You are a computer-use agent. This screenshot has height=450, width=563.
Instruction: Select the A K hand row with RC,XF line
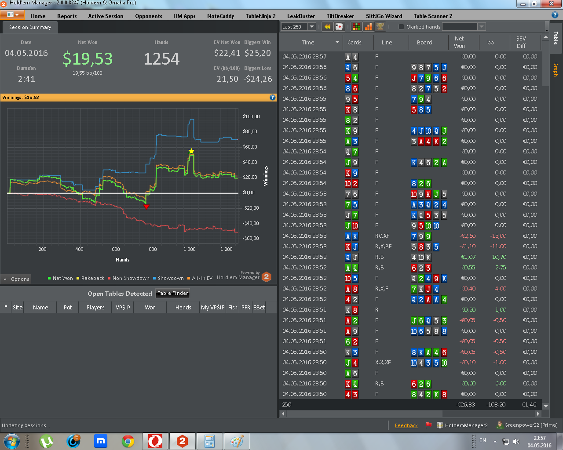[410, 236]
